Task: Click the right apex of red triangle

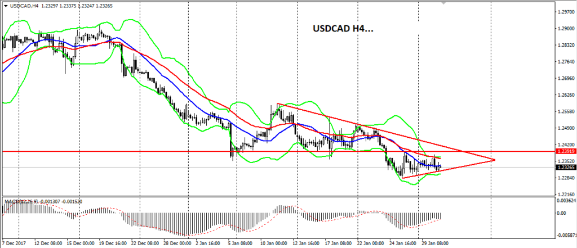Action: [494, 160]
